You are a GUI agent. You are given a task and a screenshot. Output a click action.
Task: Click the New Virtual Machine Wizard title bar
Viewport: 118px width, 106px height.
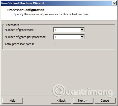(x=57, y=3)
